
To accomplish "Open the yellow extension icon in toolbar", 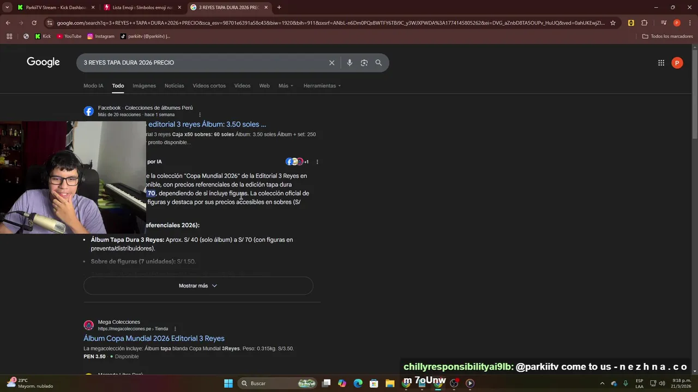I will pyautogui.click(x=631, y=23).
